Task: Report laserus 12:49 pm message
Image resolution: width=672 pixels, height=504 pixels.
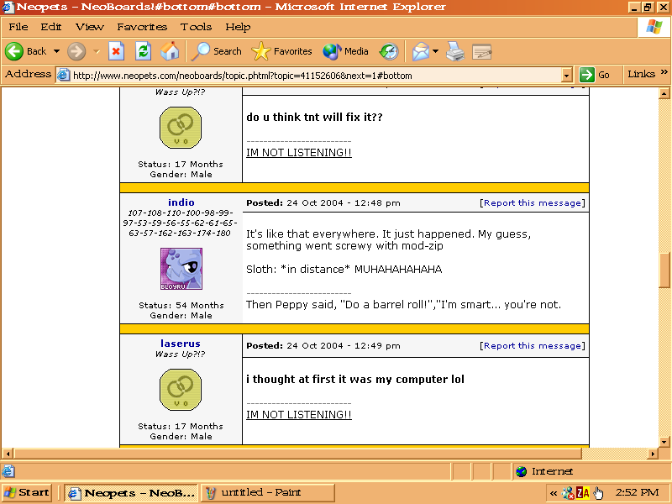Action: 533,345
